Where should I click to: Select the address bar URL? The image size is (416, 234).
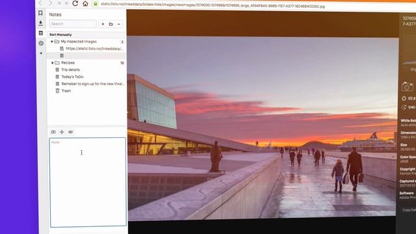(x=213, y=5)
